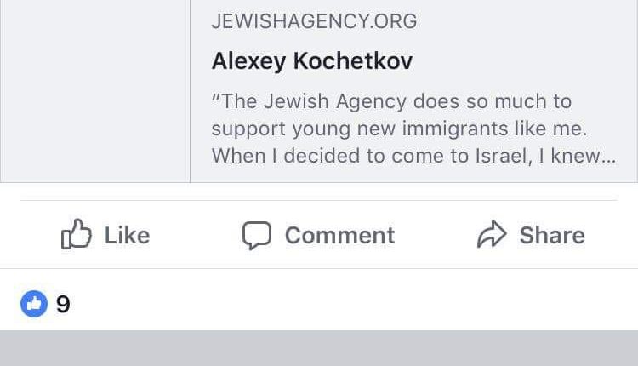Image resolution: width=638 pixels, height=366 pixels.
Task: Click the line starting "The Jewish Agency does"
Action: 391,102
